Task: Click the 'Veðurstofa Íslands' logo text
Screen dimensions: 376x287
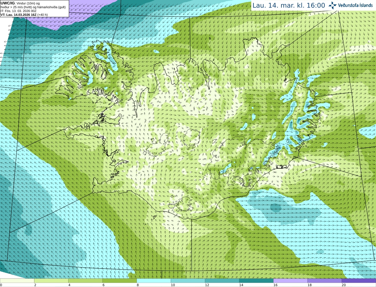Action: coord(355,5)
